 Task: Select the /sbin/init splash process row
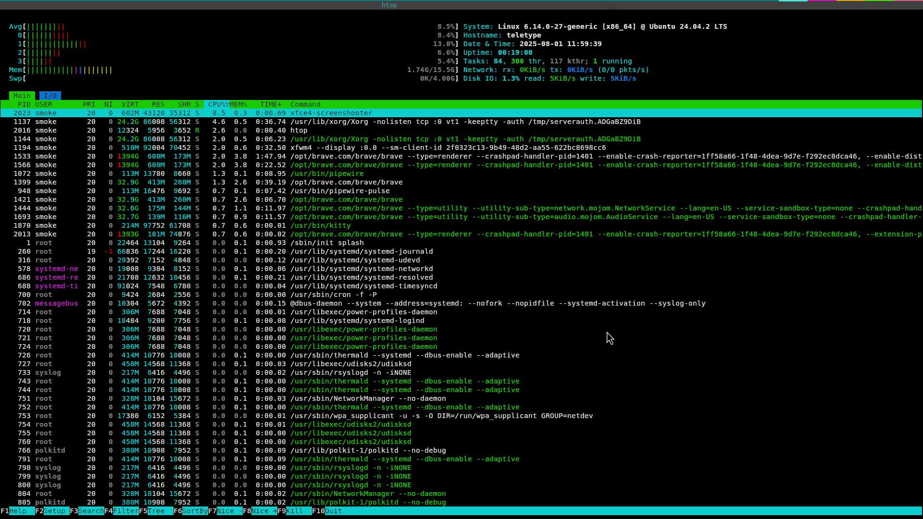pos(461,243)
